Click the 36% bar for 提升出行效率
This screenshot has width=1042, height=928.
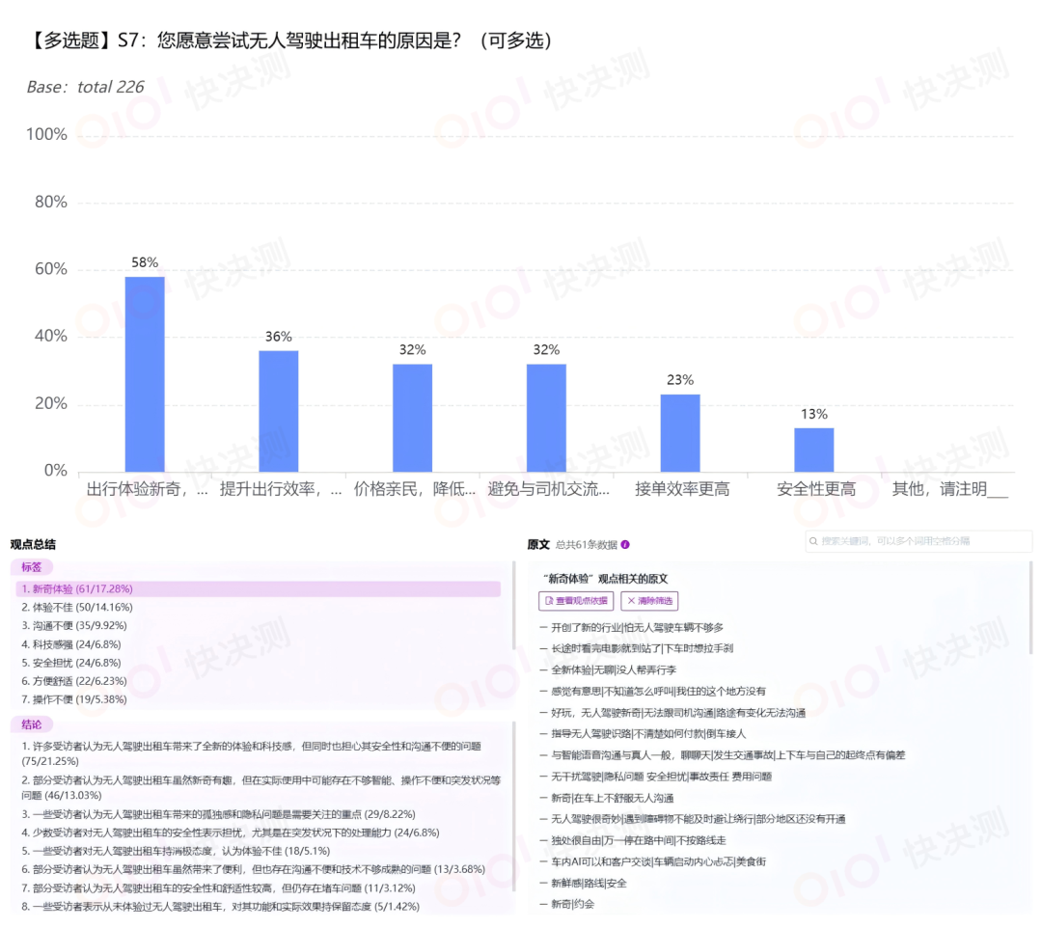[x=278, y=410]
